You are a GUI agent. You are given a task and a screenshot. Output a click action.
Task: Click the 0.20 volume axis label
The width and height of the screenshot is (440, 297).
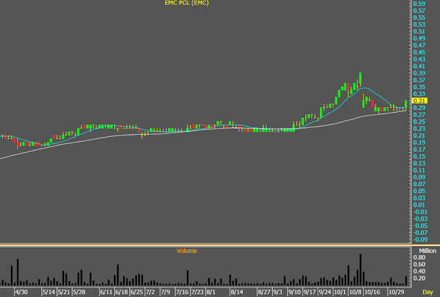click(x=419, y=278)
